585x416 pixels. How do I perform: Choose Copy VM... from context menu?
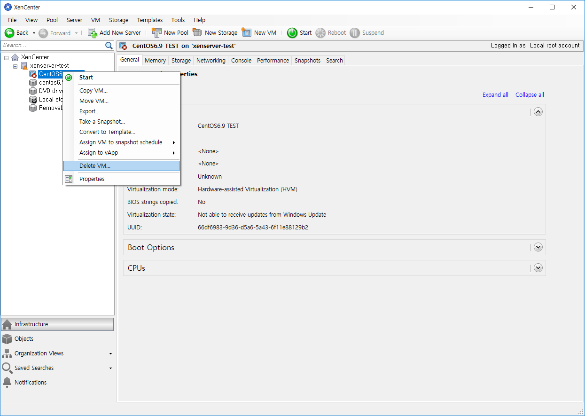[x=122, y=91]
